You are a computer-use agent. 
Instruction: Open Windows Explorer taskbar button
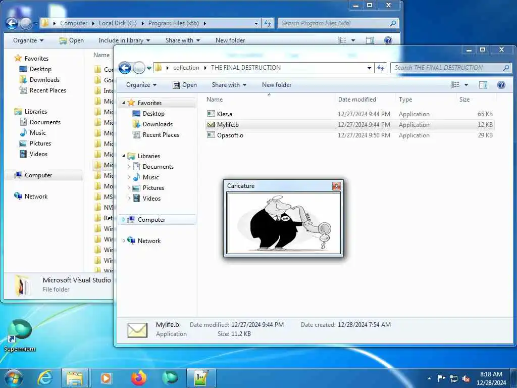(75, 378)
